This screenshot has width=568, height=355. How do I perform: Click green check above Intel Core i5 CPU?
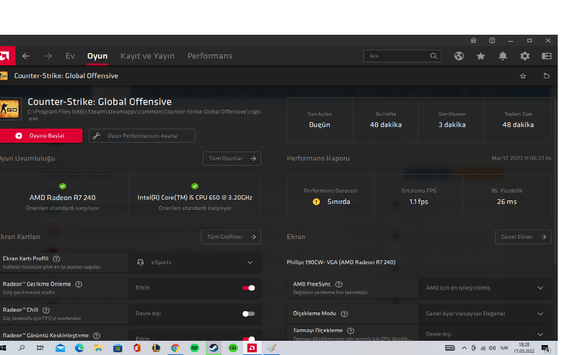(x=195, y=186)
